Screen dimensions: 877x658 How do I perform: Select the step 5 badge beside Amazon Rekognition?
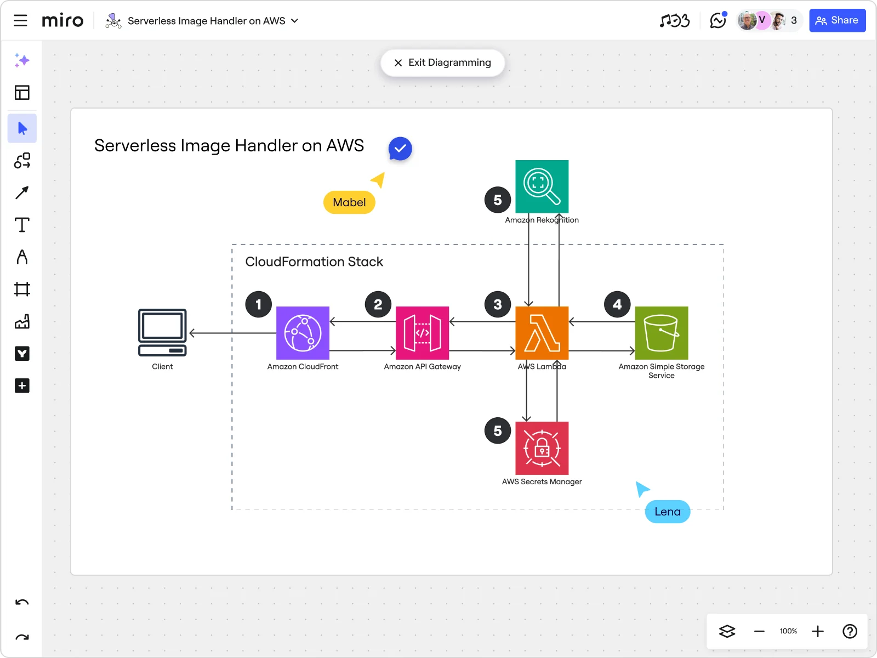498,200
